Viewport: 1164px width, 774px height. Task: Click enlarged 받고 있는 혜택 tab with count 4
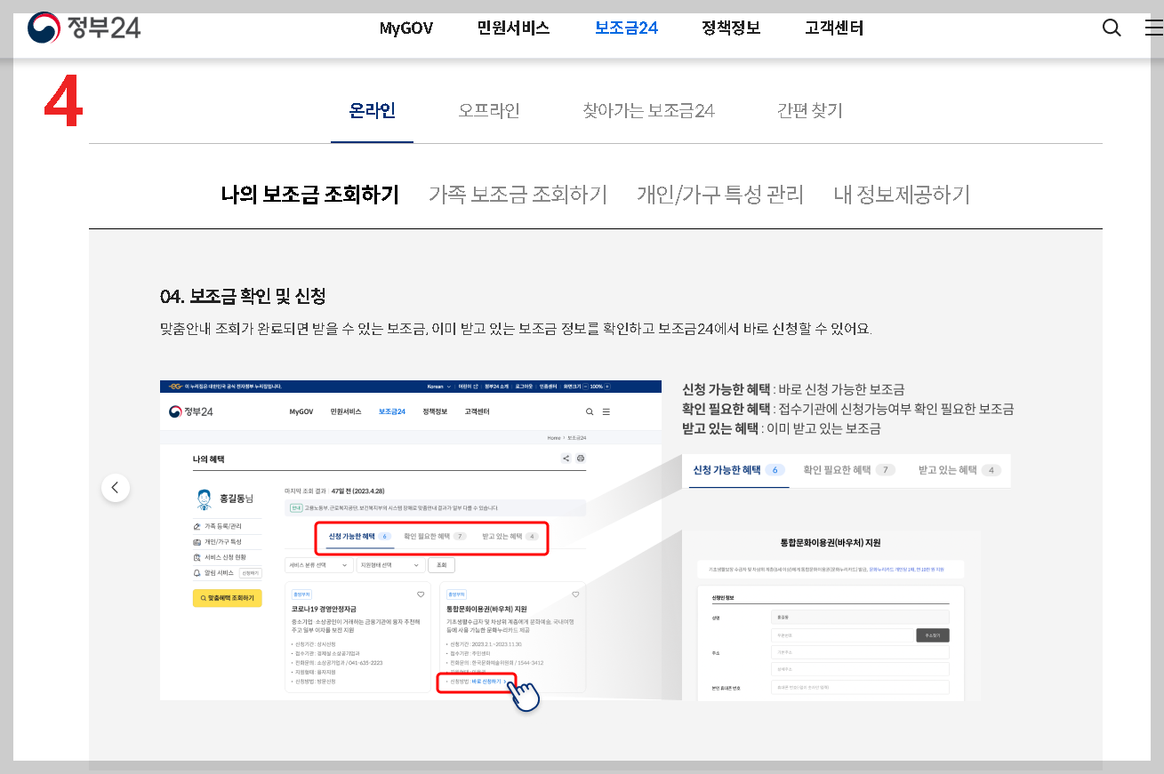[959, 470]
